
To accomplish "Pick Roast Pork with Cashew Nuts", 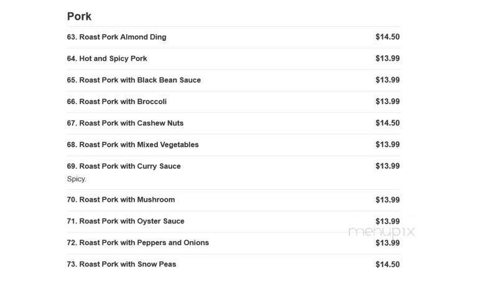I will (x=125, y=123).
